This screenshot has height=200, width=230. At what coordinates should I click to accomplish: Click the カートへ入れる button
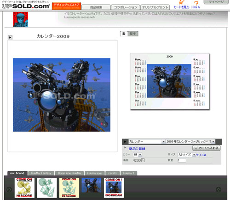[206, 148]
